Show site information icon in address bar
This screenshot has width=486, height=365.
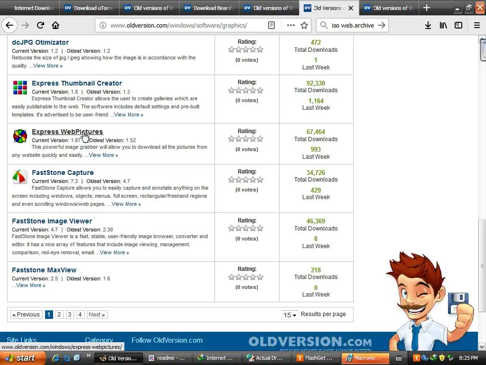click(x=103, y=25)
